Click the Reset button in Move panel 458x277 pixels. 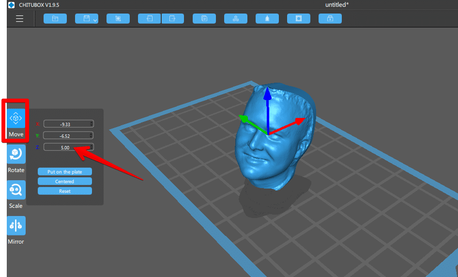coord(65,191)
